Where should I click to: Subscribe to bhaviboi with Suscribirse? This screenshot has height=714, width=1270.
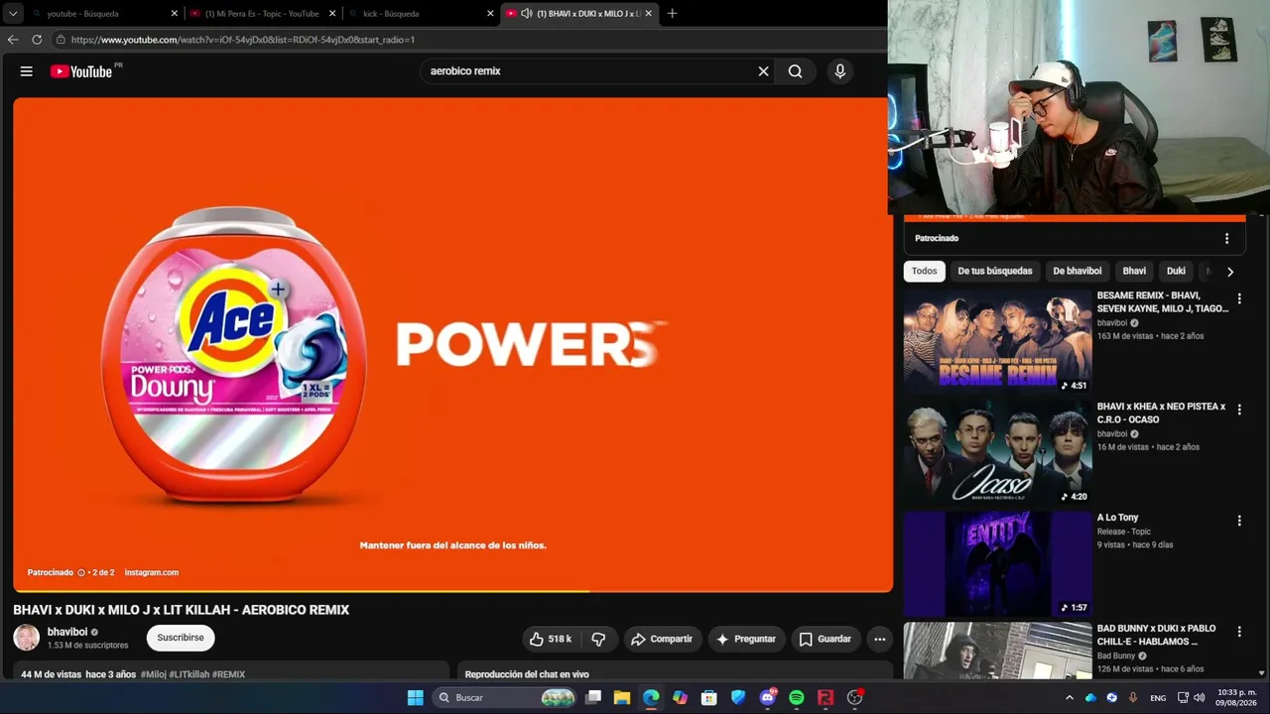pyautogui.click(x=181, y=638)
